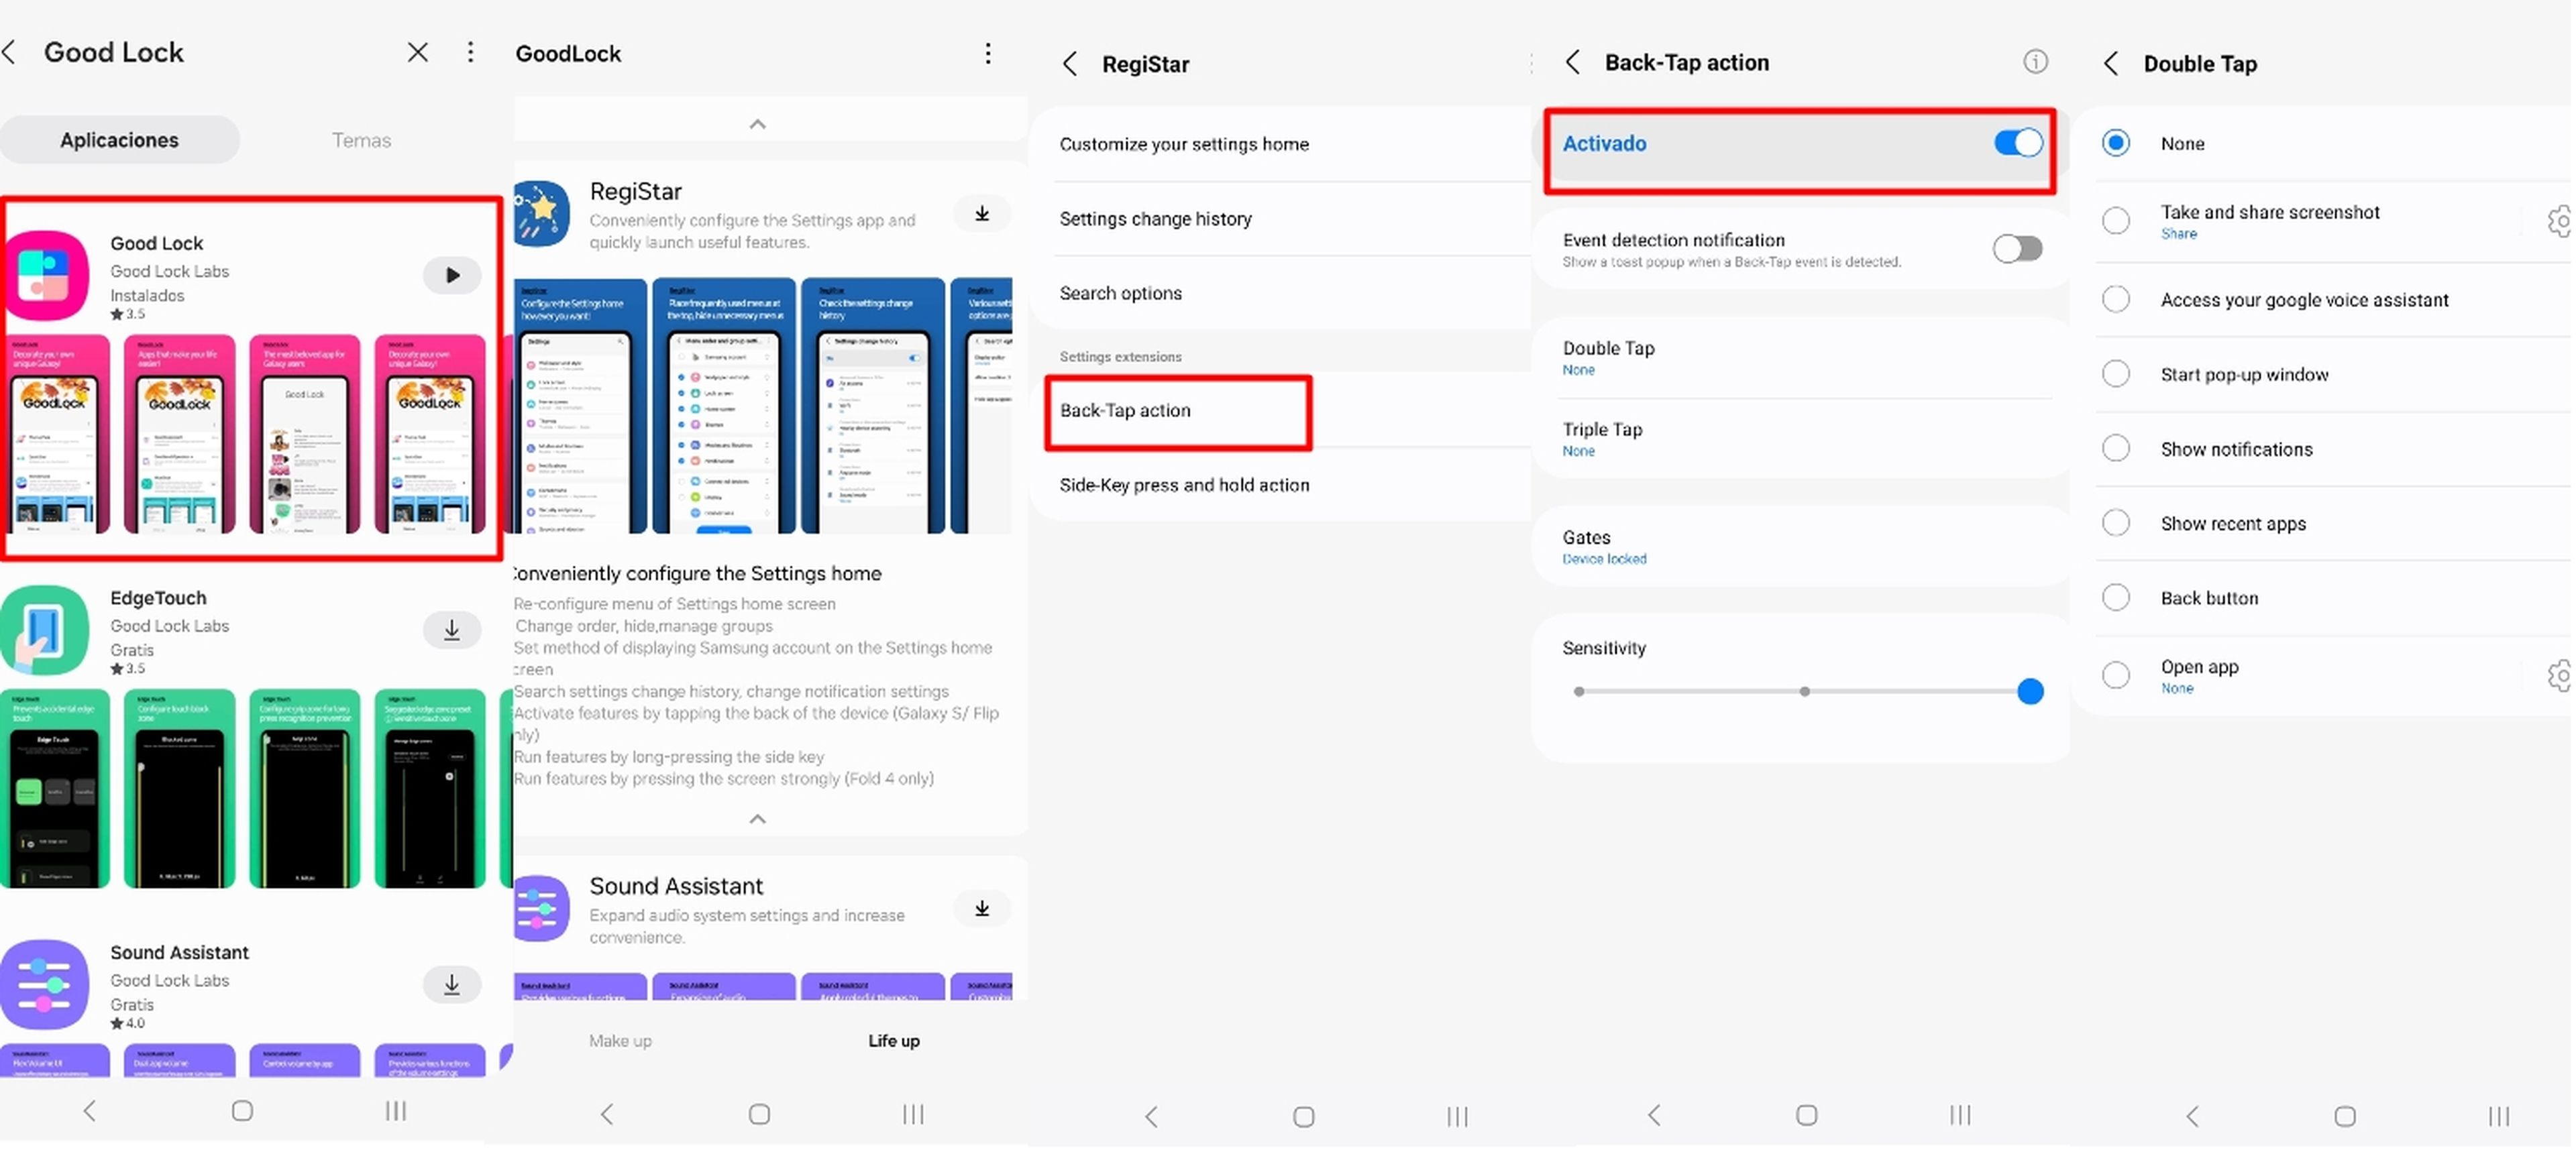The width and height of the screenshot is (2576, 1150).
Task: Open first RegiStar blue screenshot thumbnail
Action: point(580,406)
